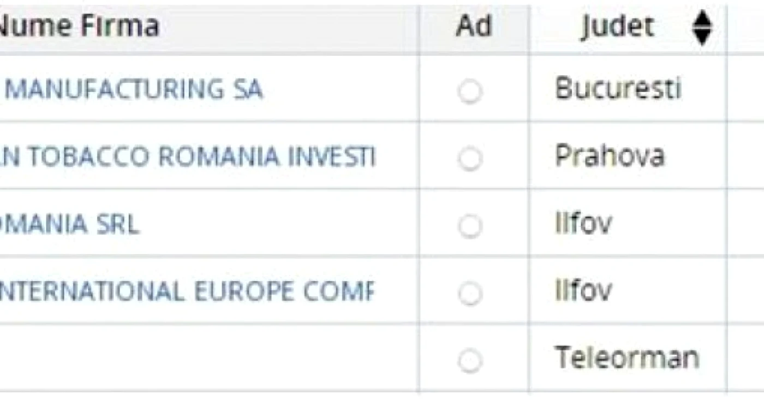The image size is (764, 401).
Task: Open INTERNATIONAL EUROPE COMP company link
Action: click(187, 291)
